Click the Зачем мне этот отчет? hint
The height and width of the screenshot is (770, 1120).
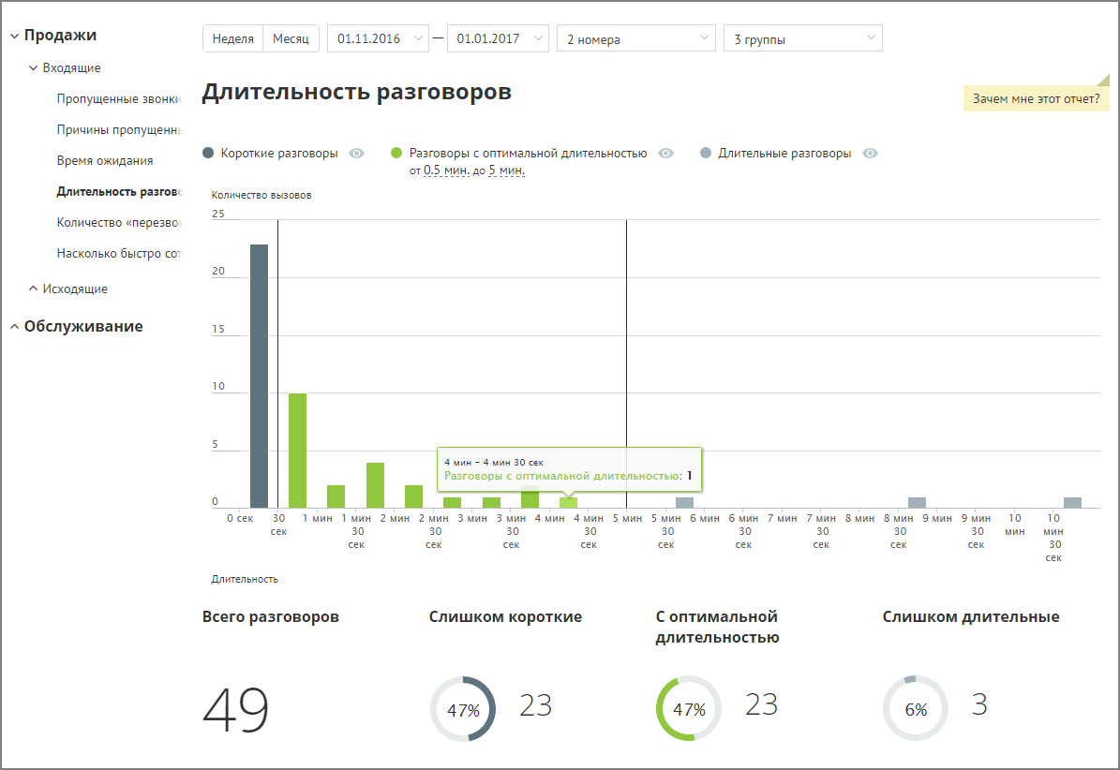pyautogui.click(x=1037, y=98)
